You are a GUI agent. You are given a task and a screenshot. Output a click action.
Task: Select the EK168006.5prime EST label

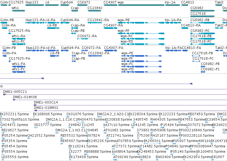pyautogui.click(x=47, y=114)
